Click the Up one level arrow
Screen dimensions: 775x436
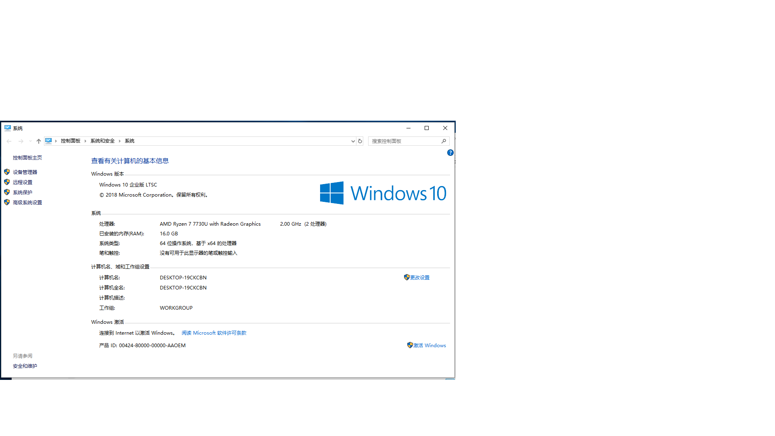(39, 141)
